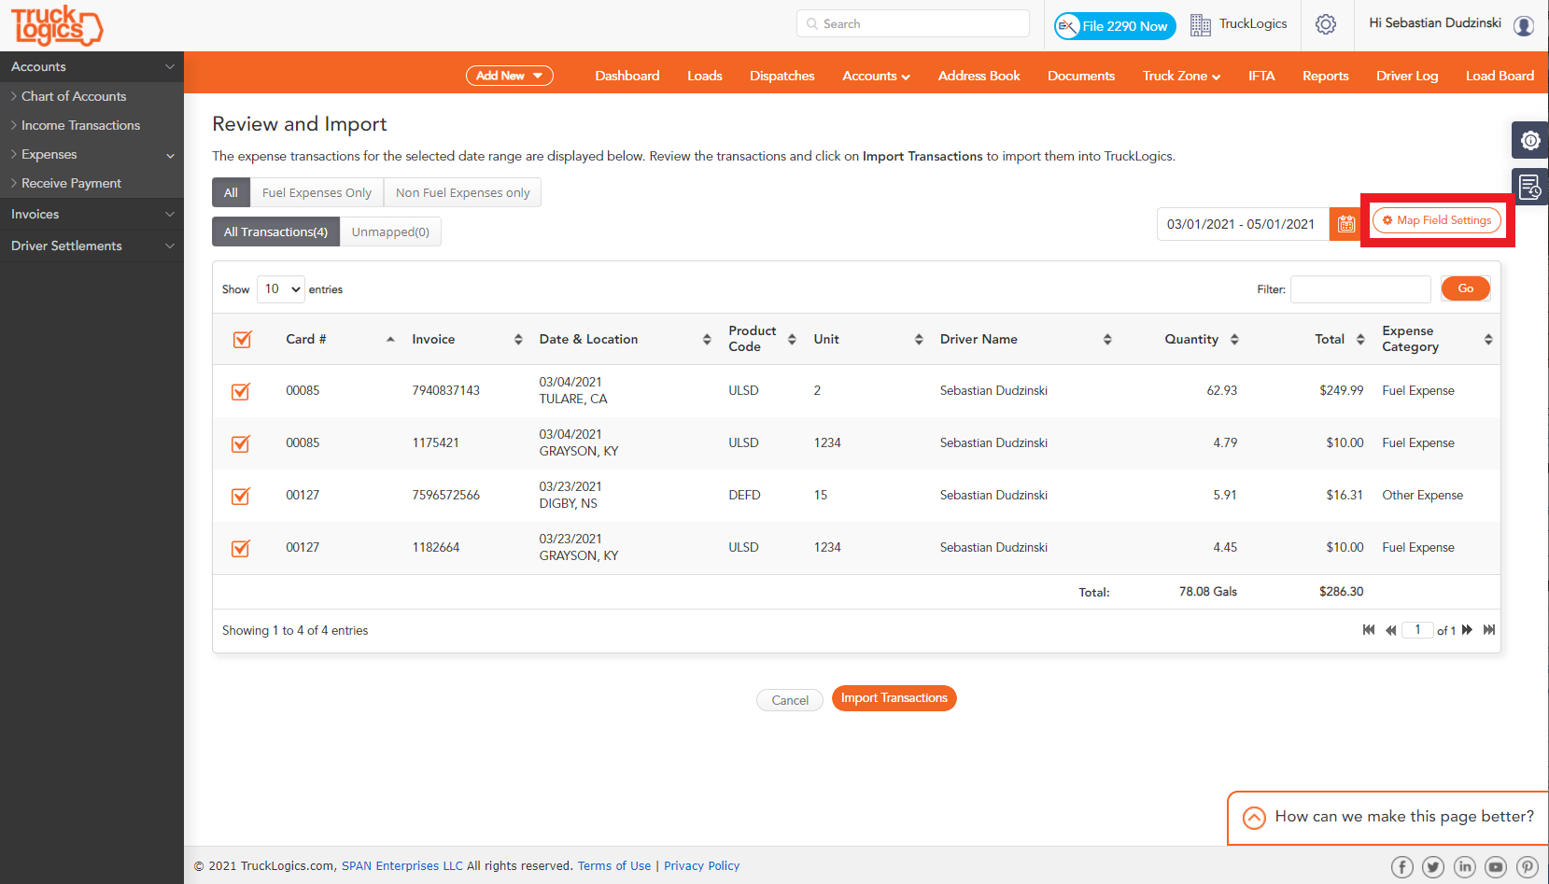Switch to Fuel Expenses Only tab
This screenshot has width=1549, height=884.
pyautogui.click(x=317, y=192)
